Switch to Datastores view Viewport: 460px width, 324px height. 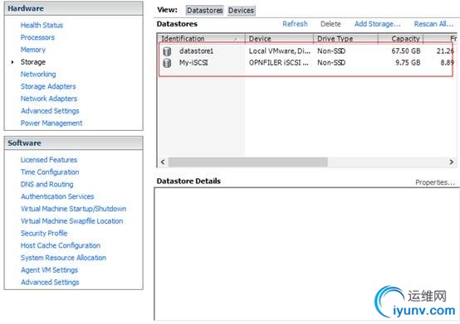pyautogui.click(x=205, y=11)
